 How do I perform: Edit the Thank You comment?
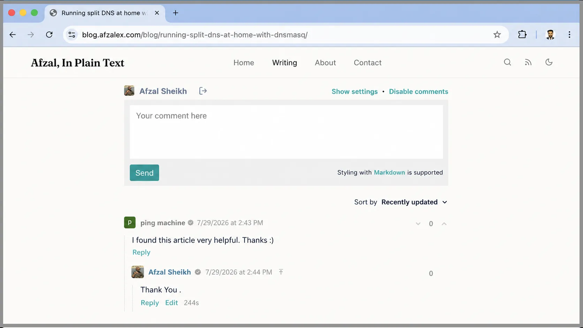click(x=172, y=303)
